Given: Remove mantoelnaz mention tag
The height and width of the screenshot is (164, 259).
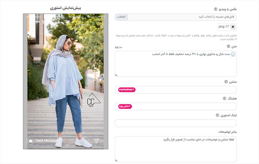Looking at the screenshot, I should (133, 90).
